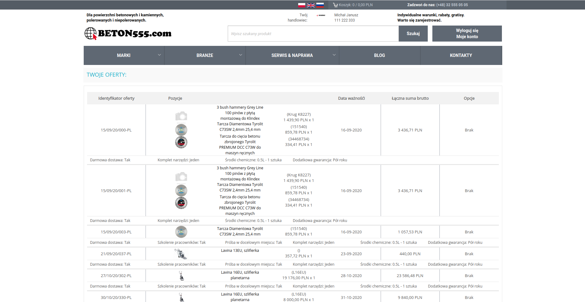The height and width of the screenshot is (302, 585).
Task: Click Wyloguj się to log out
Action: point(467,30)
